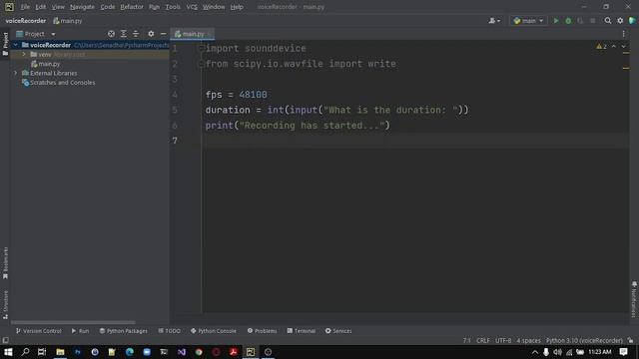Viewport: 639px width, 359px height.
Task: Click the Stop process square icon
Action: [x=592, y=21]
